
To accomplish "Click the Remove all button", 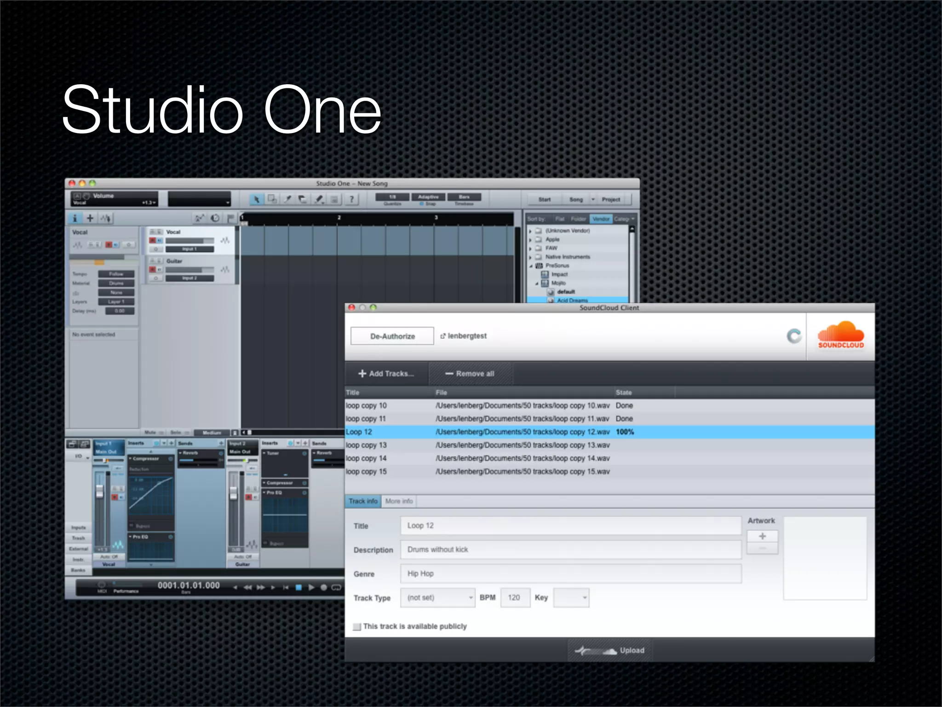I will click(x=470, y=374).
